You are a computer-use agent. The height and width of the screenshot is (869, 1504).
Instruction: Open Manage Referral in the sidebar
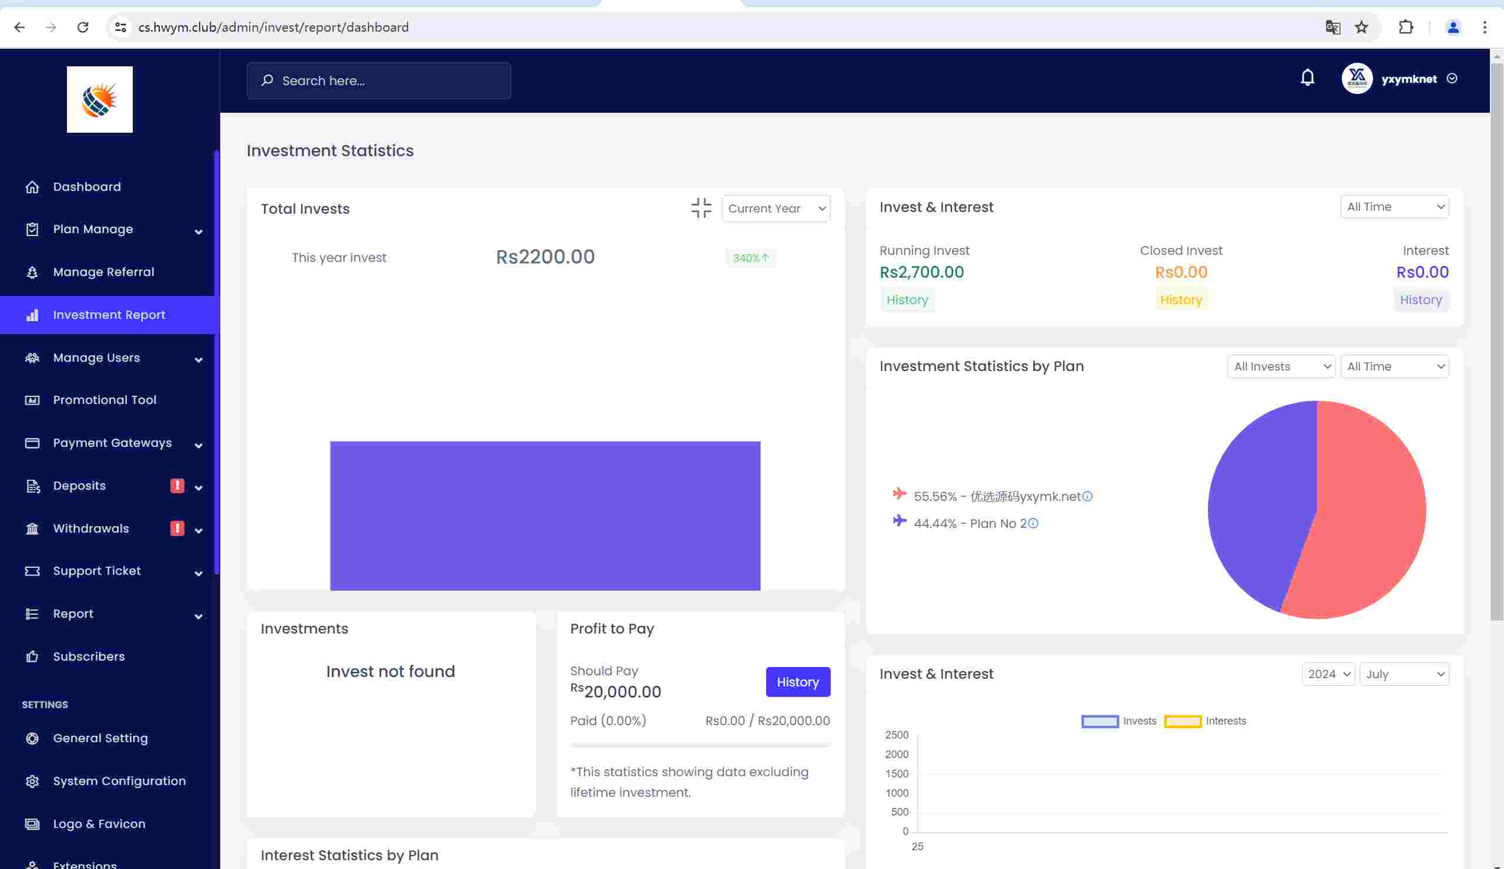click(103, 272)
